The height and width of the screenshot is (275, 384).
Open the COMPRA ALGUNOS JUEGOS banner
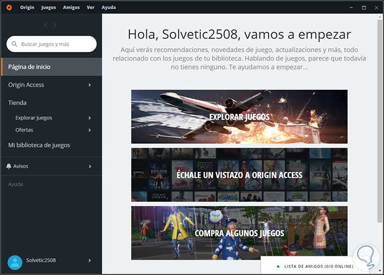click(x=239, y=233)
